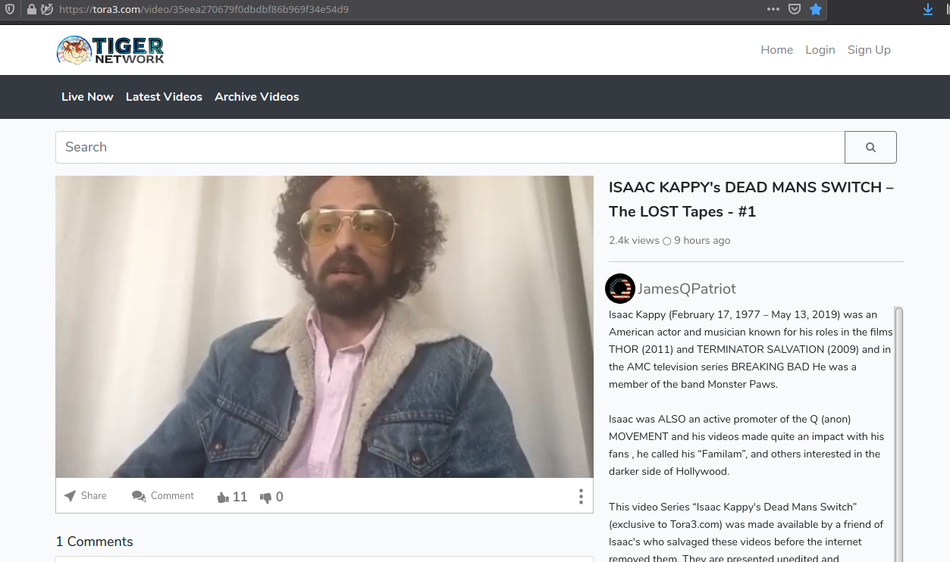Image resolution: width=950 pixels, height=562 pixels.
Task: Click the Comment button under the video
Action: coord(163,496)
